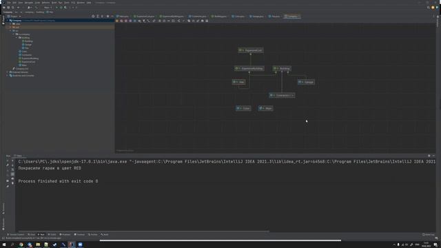Hide the Project tool window
Image resolution: width=441 pixels, height=248 pixels.
tap(112, 17)
